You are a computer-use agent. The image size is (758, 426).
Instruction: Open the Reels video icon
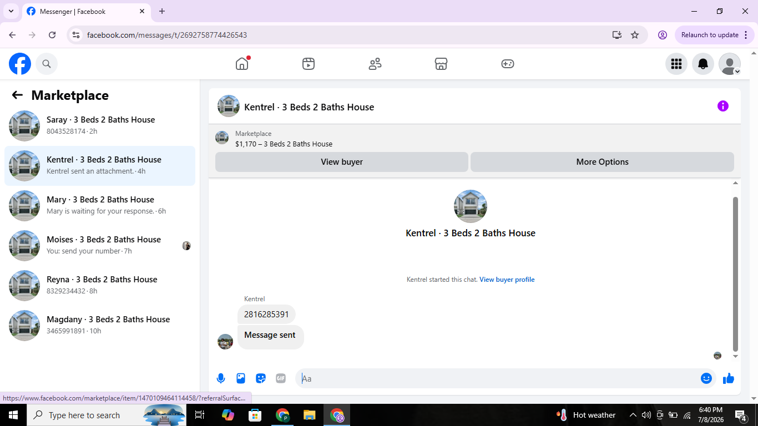click(309, 64)
